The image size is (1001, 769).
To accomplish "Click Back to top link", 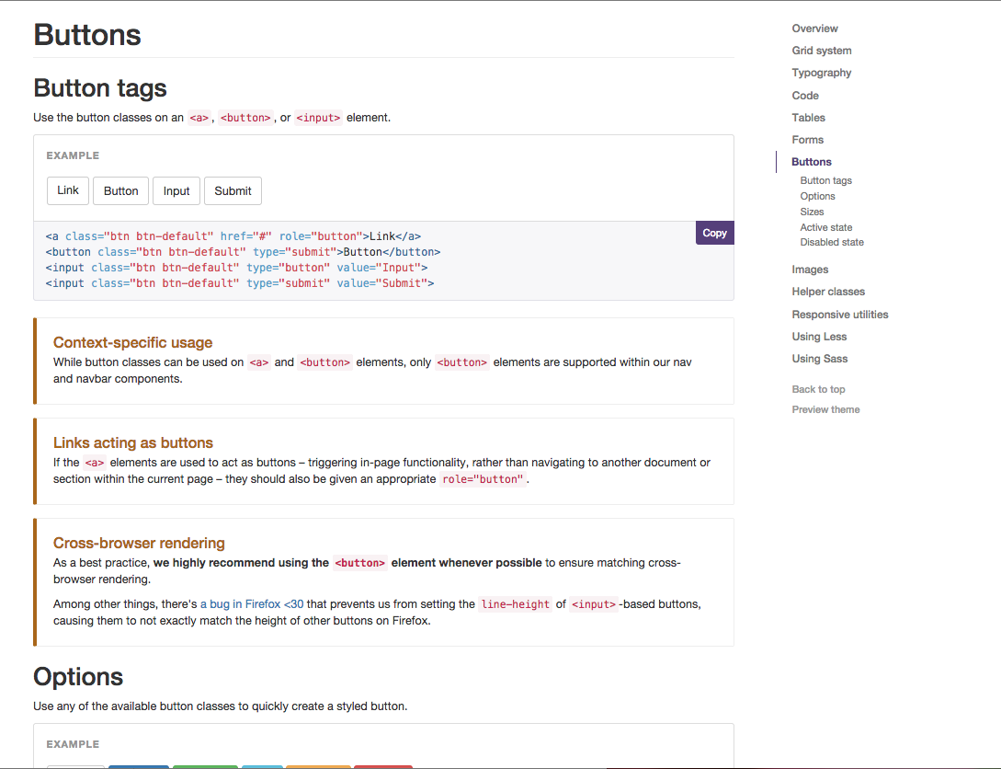I will 819,389.
